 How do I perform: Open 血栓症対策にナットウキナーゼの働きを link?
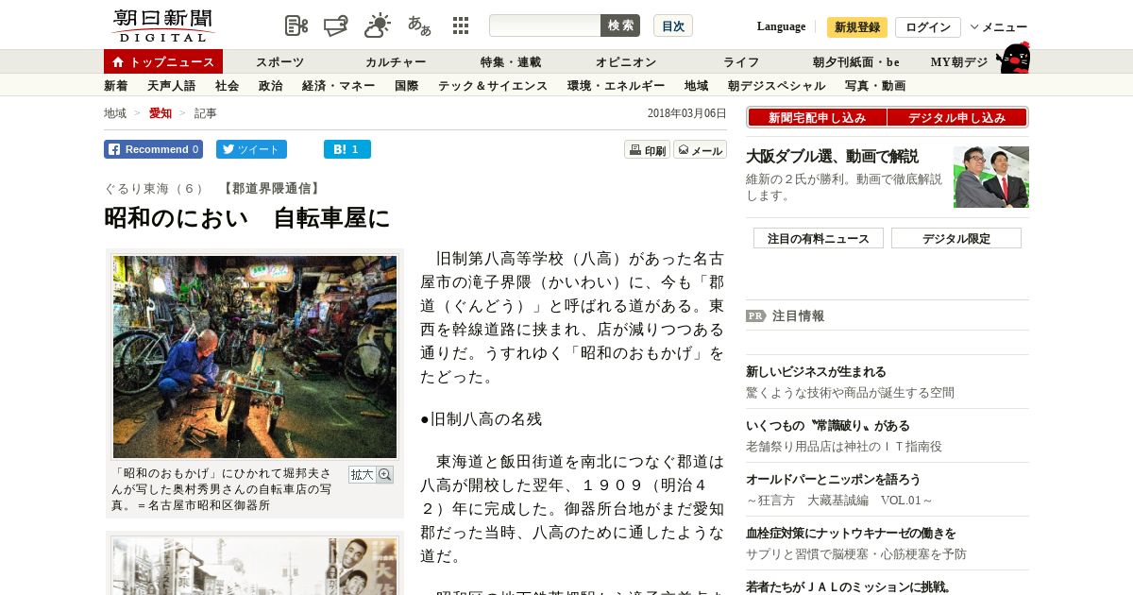[x=851, y=534]
